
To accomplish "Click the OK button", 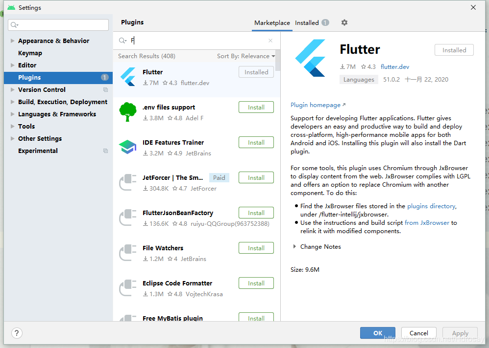I will click(378, 333).
